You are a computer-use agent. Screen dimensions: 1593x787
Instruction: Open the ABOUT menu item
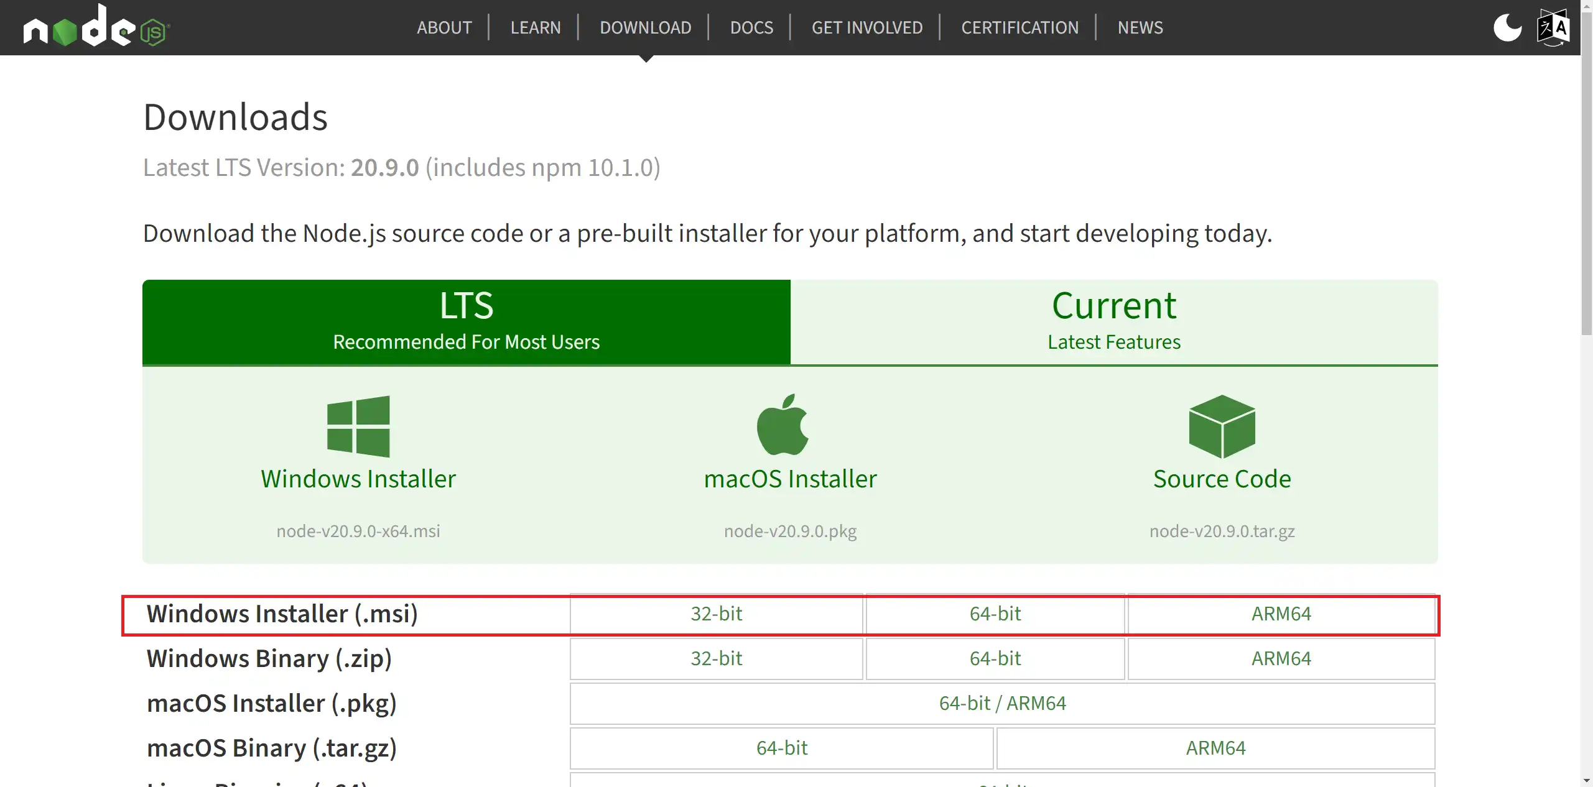444,27
